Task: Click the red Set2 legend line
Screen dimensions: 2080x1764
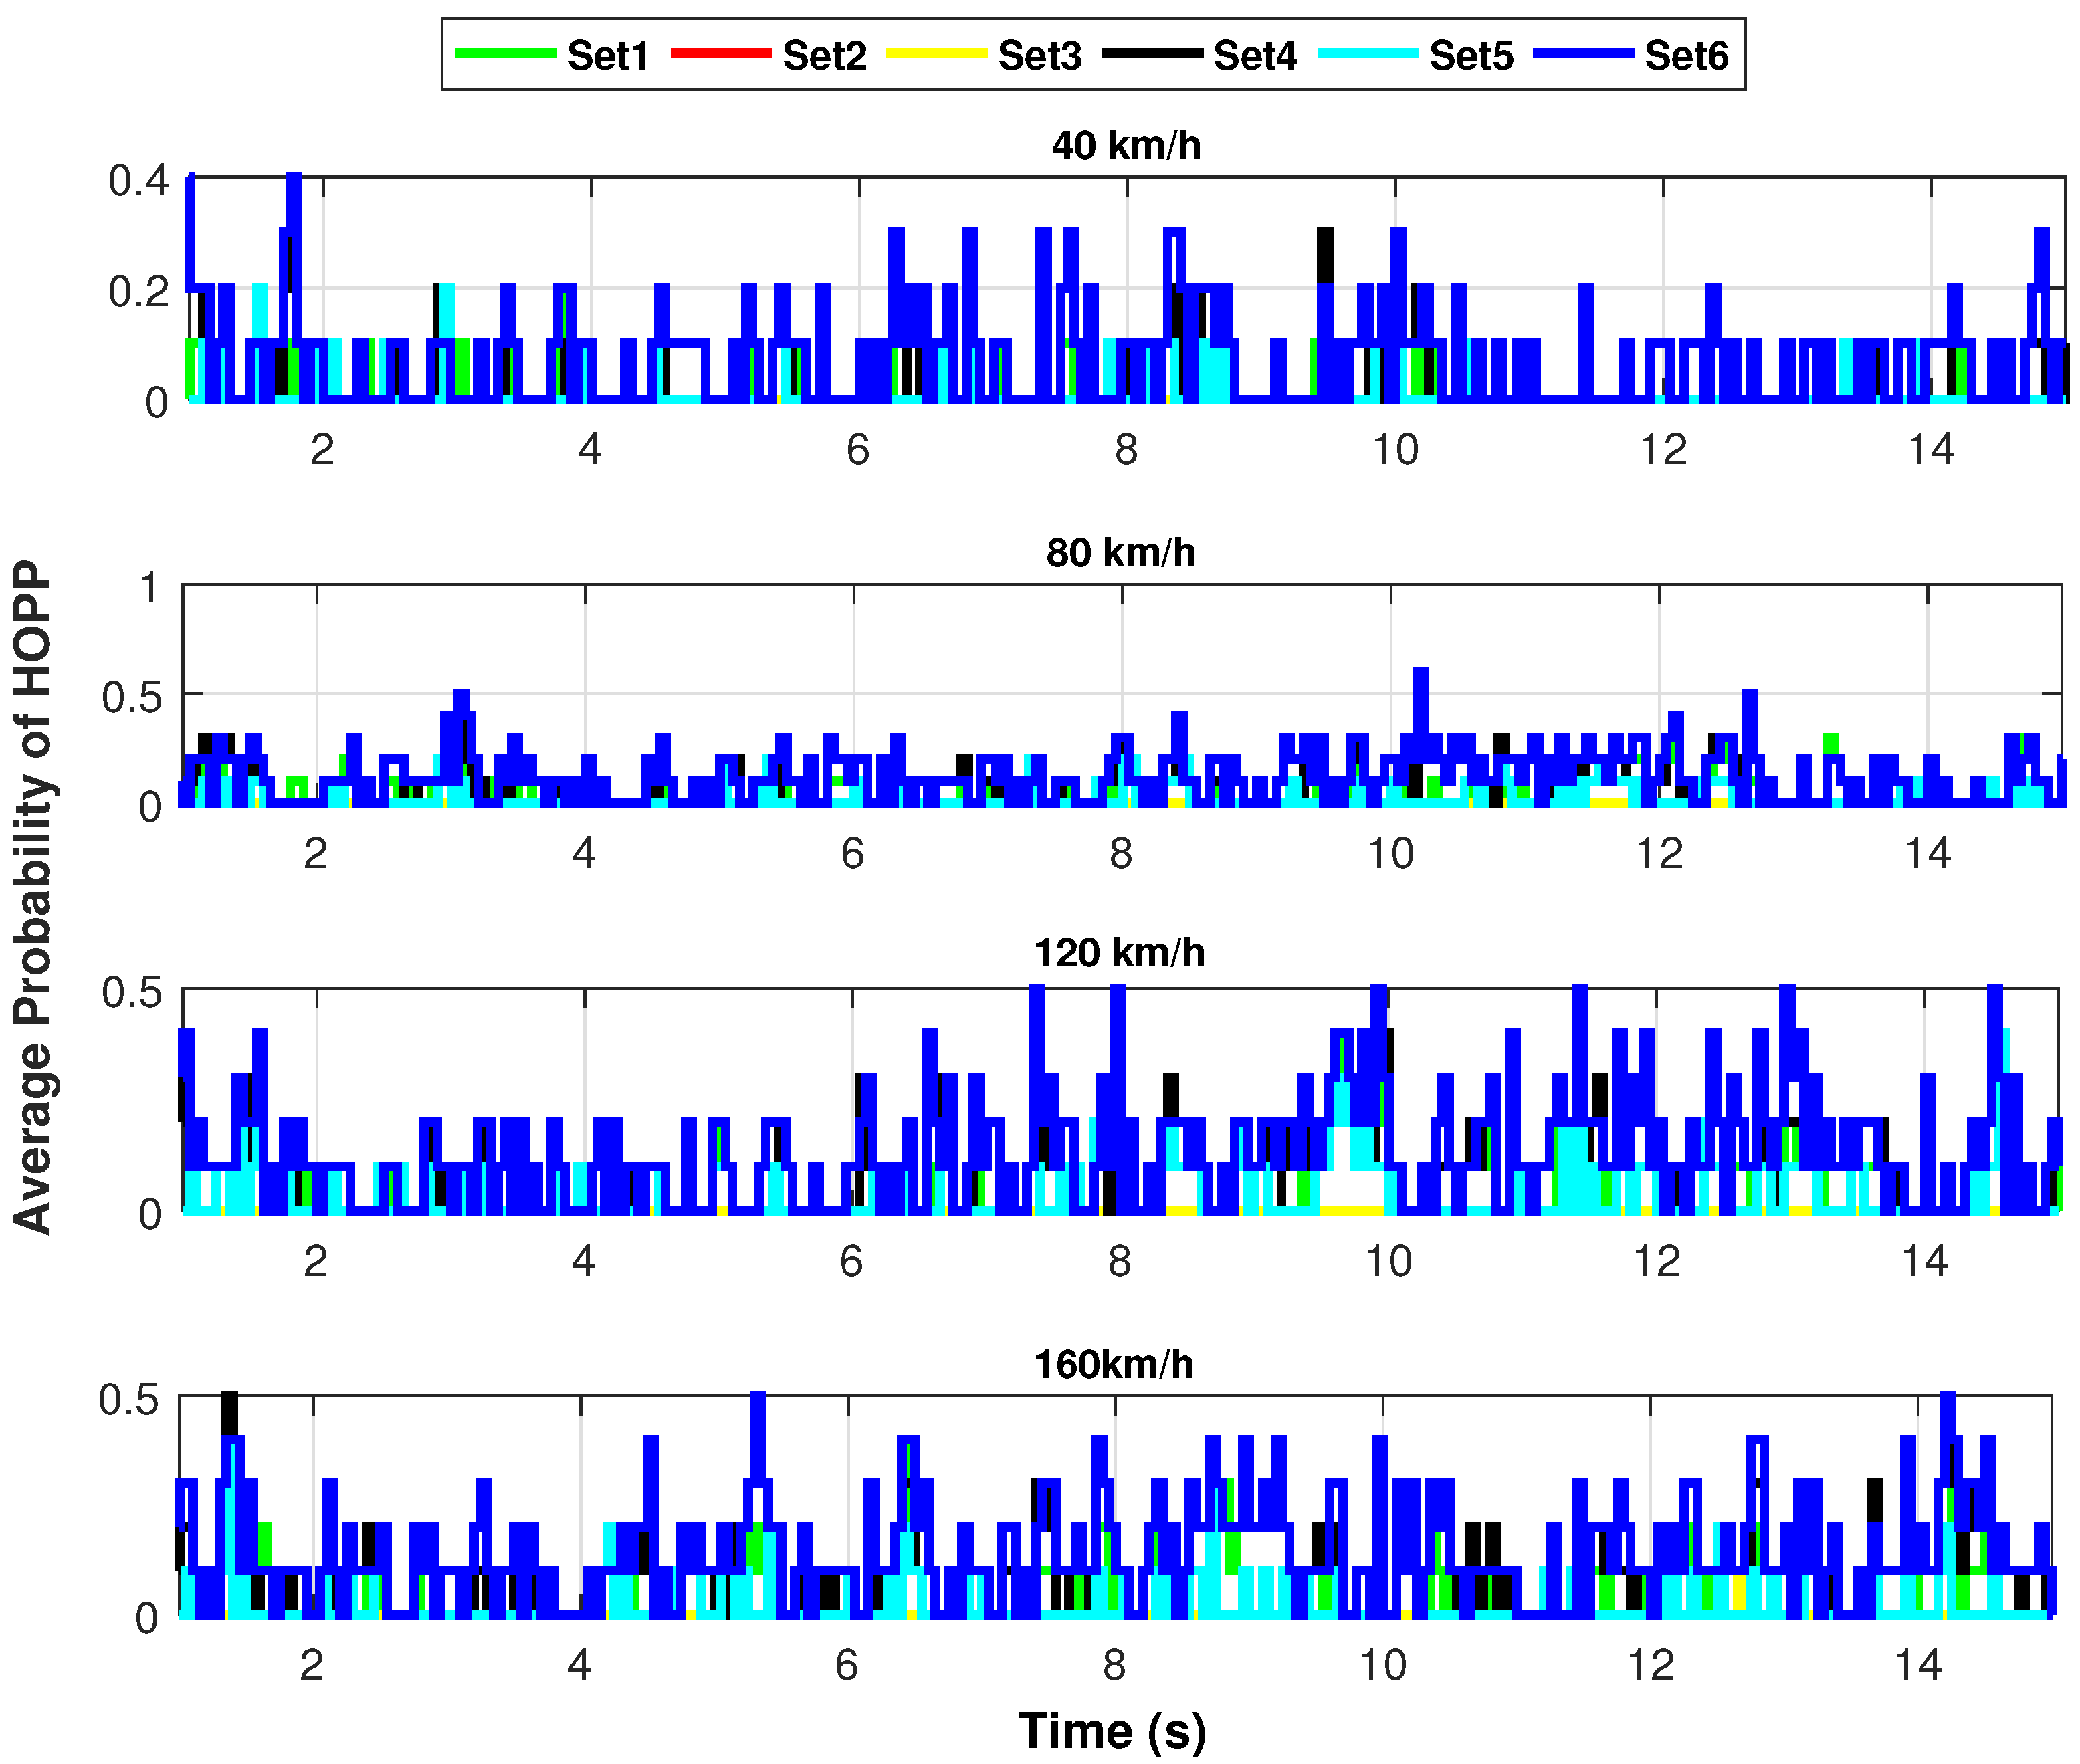Action: pyautogui.click(x=721, y=53)
